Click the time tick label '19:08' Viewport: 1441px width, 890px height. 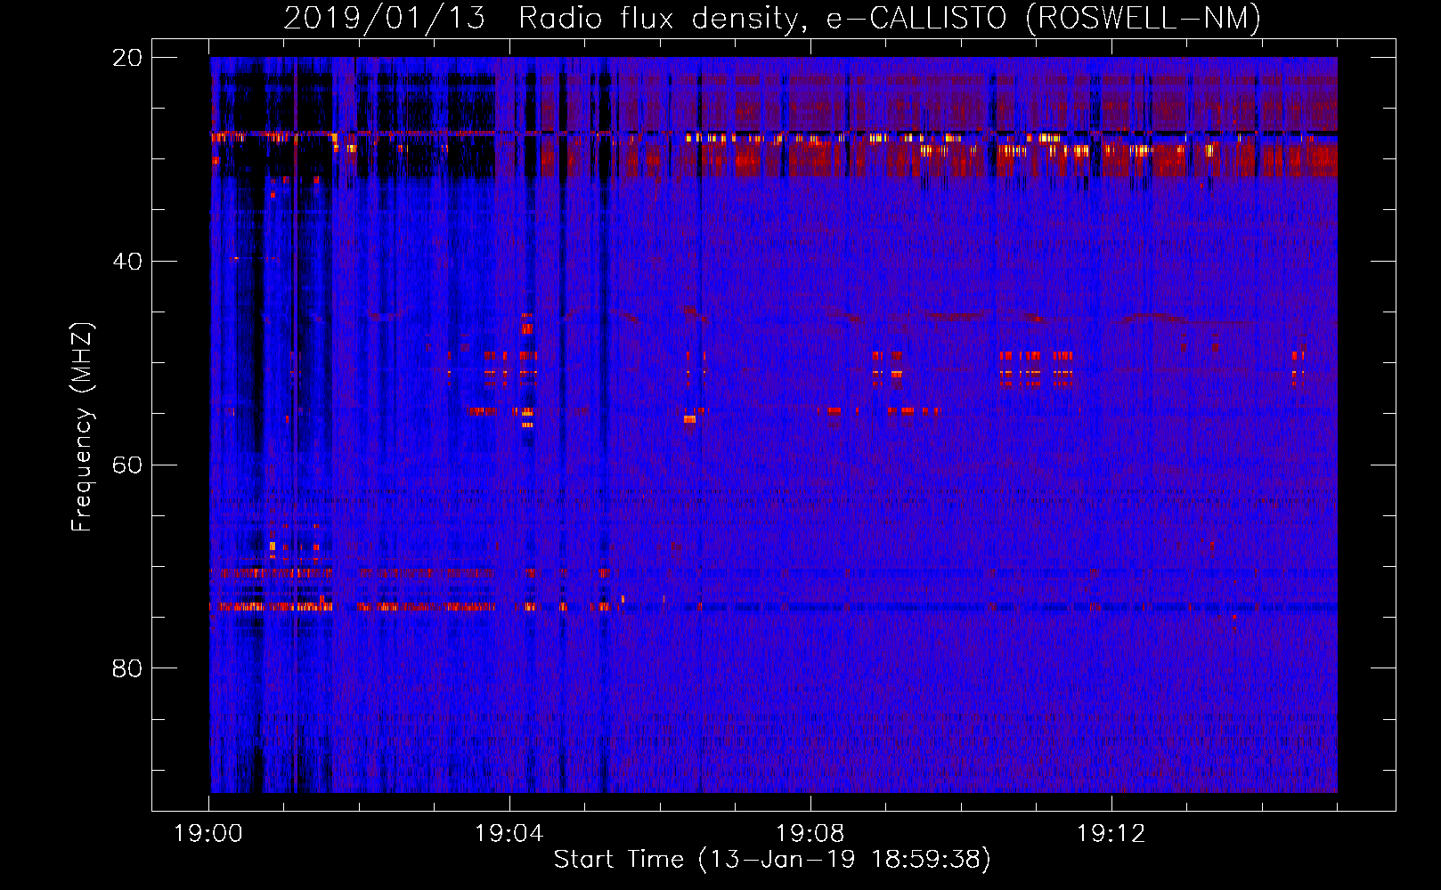pos(810,834)
